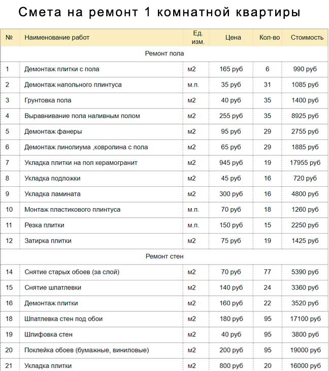The width and height of the screenshot is (329, 371).
Task: Select "Выравнивание пола наливным полом" work item
Action: point(82,116)
